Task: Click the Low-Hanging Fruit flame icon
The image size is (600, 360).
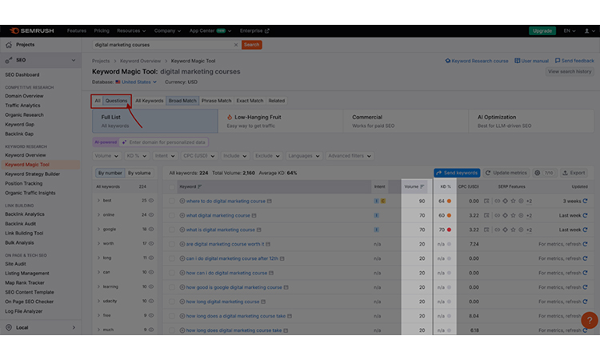Action: (x=230, y=117)
